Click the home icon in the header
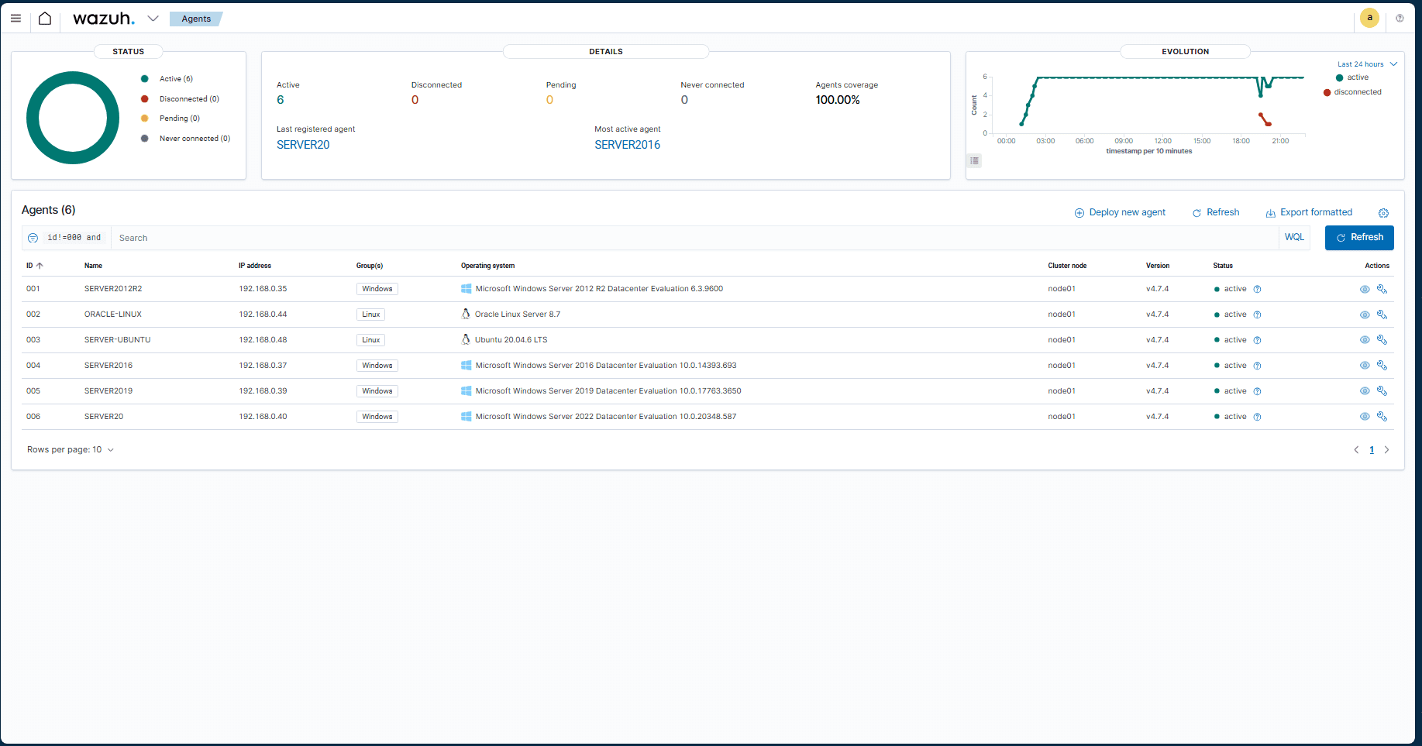 click(x=45, y=19)
